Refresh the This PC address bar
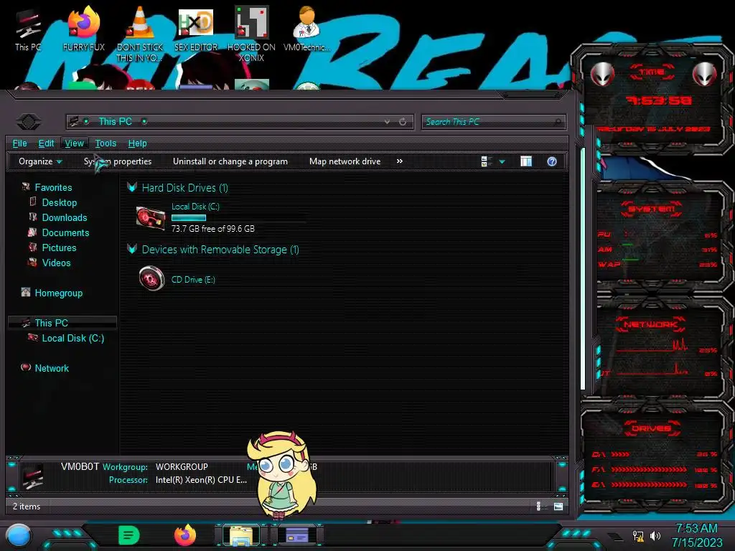Image resolution: width=735 pixels, height=551 pixels. (x=403, y=122)
